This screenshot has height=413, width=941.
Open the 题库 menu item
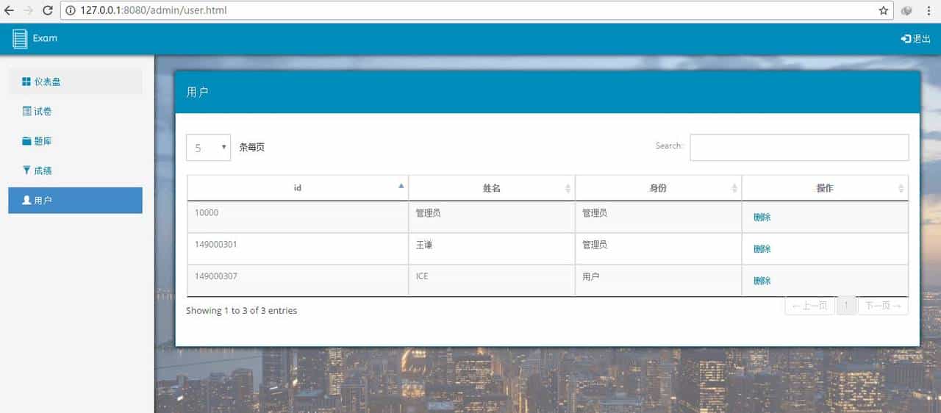pos(75,140)
